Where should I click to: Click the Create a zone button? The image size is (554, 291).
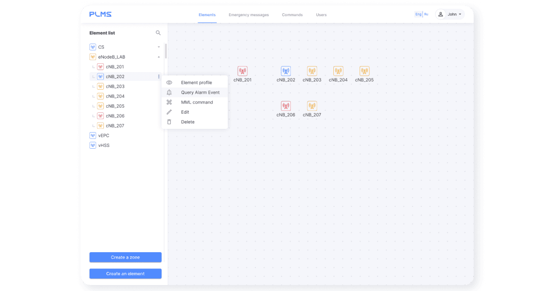coord(125,257)
